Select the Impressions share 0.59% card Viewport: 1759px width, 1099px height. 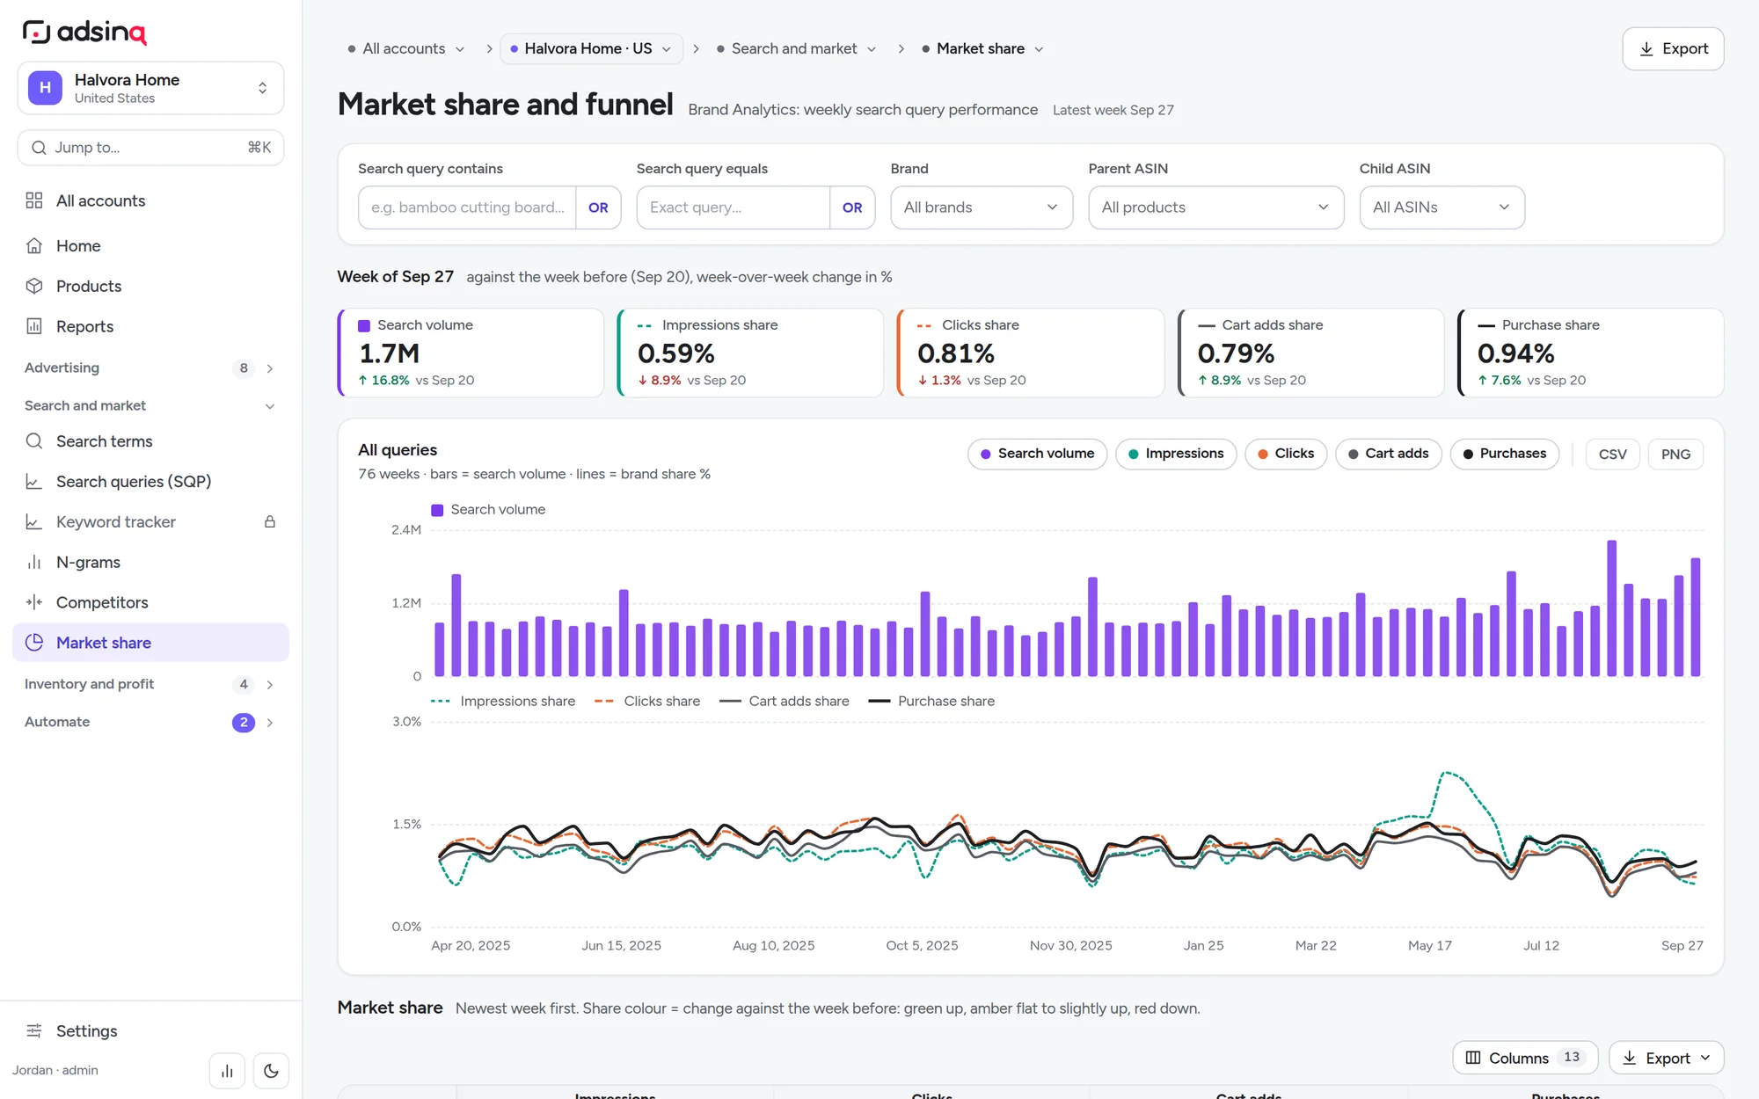click(x=750, y=353)
